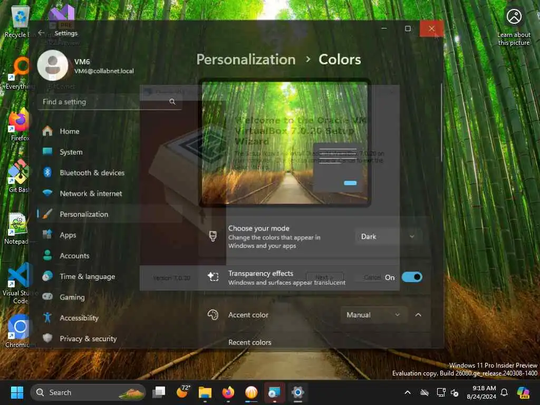540x405 pixels.
Task: Open the Accessibility settings page
Action: [110, 317]
